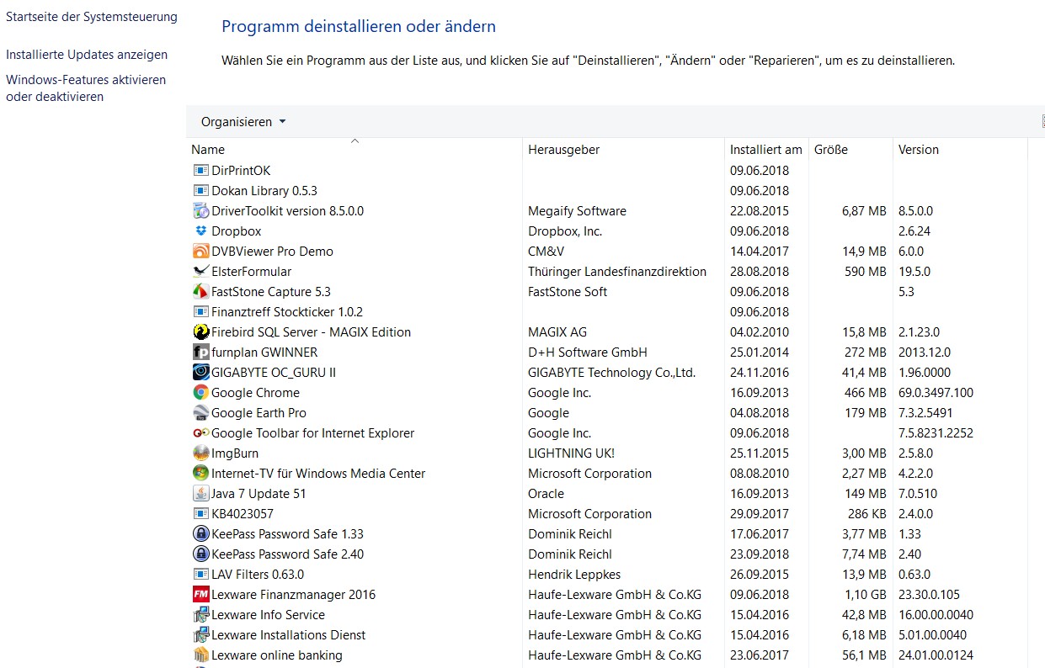Click the size value 466 MB
The height and width of the screenshot is (668, 1045).
(866, 393)
